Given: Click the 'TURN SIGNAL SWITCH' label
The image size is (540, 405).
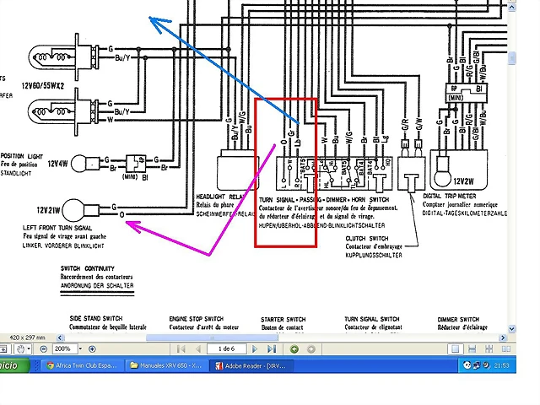Looking at the screenshot, I should [372, 319].
